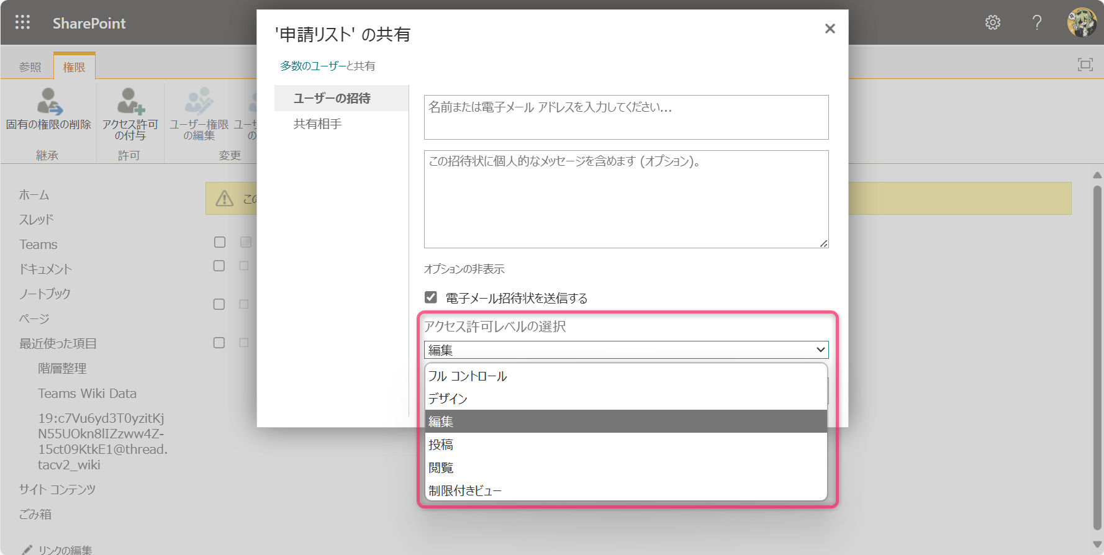The image size is (1104, 555).
Task: Click the scroll up arrow of page scrollbar
Action: 1097,175
